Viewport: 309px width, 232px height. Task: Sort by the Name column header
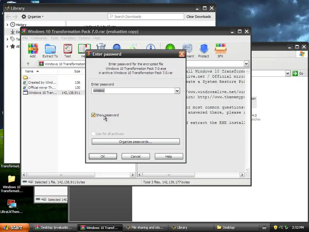pos(40,71)
